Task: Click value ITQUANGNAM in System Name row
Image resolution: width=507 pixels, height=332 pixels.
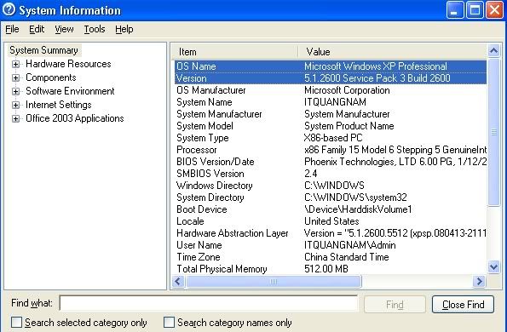Action: (336, 102)
